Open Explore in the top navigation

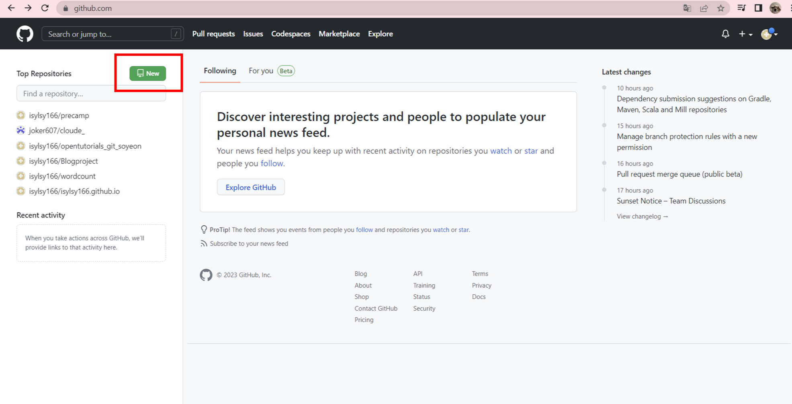[381, 34]
